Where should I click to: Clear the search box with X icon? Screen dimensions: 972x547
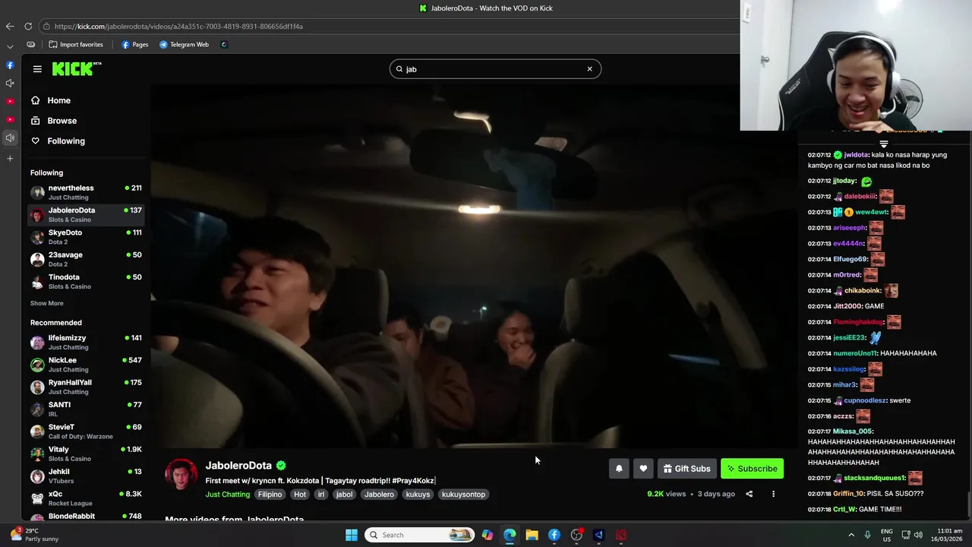click(589, 69)
